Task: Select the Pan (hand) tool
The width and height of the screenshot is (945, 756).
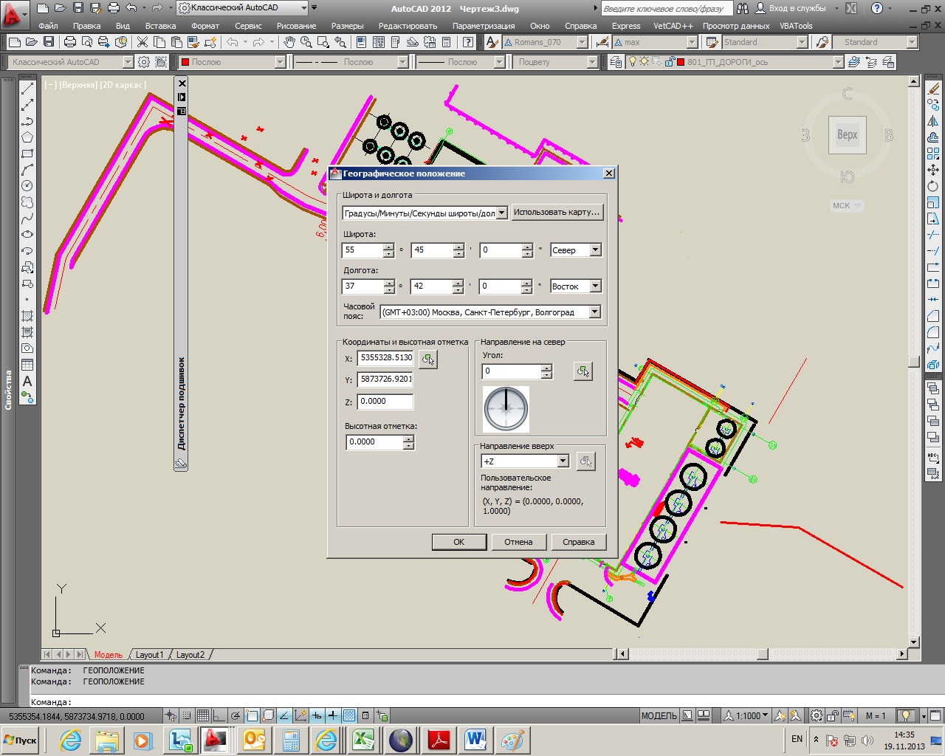Action: (289, 43)
